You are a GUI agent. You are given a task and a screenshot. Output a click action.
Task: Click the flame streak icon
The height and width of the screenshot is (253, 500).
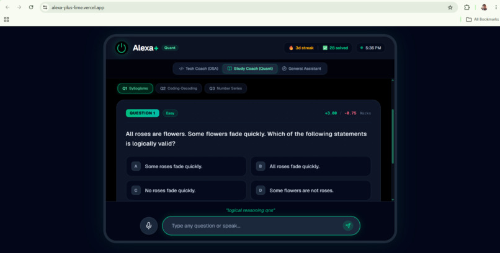(291, 48)
